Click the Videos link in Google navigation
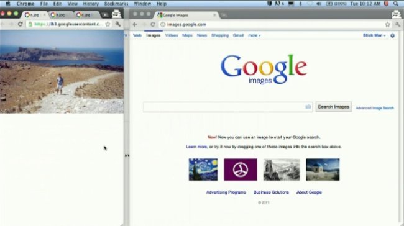 pos(172,35)
